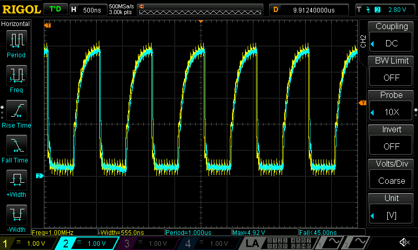
Task: Click the T'D trigger status indicator
Action: (55, 9)
